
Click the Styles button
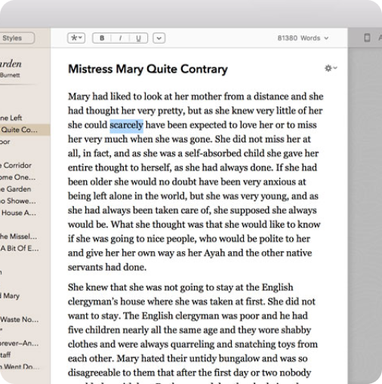point(17,38)
